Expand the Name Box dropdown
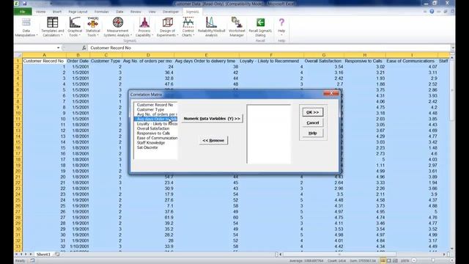Screen dimensions: 469x264 [x=58, y=48]
